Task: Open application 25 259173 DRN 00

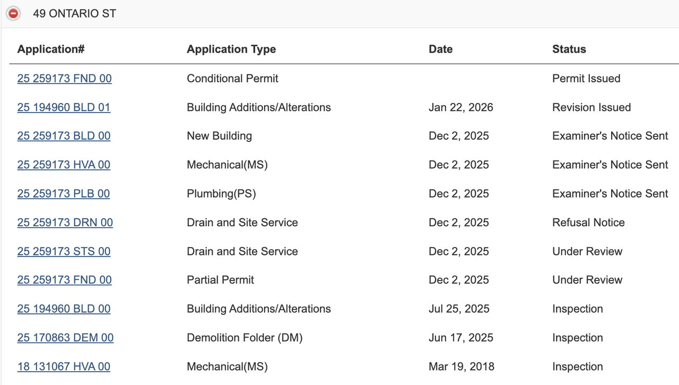Action: pos(65,223)
